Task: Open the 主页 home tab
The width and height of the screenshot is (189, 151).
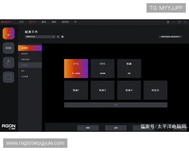Action: 21,22
